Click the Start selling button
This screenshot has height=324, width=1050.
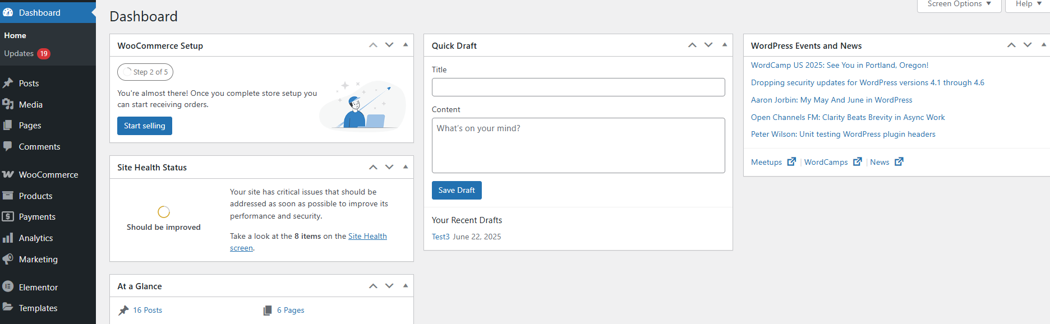[145, 126]
